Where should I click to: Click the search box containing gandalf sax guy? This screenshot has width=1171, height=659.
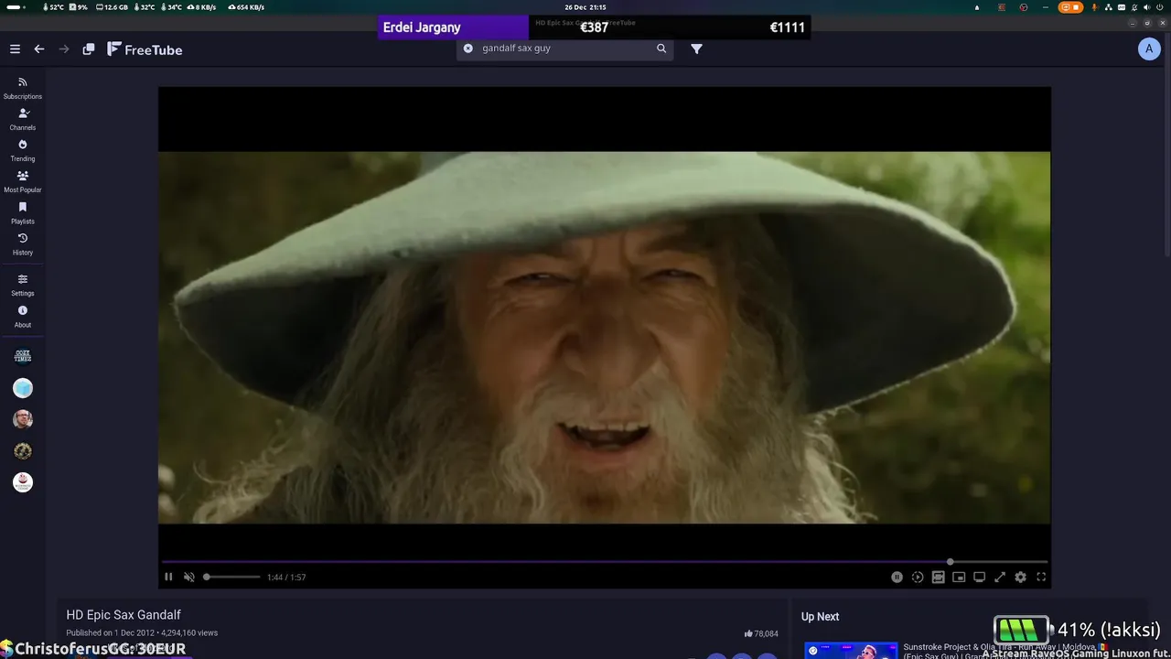[x=563, y=49]
